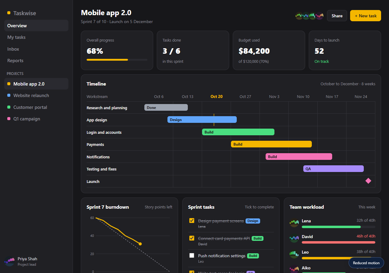389x273 pixels.
Task: Click the 46h of 40h label
Action: (366, 236)
